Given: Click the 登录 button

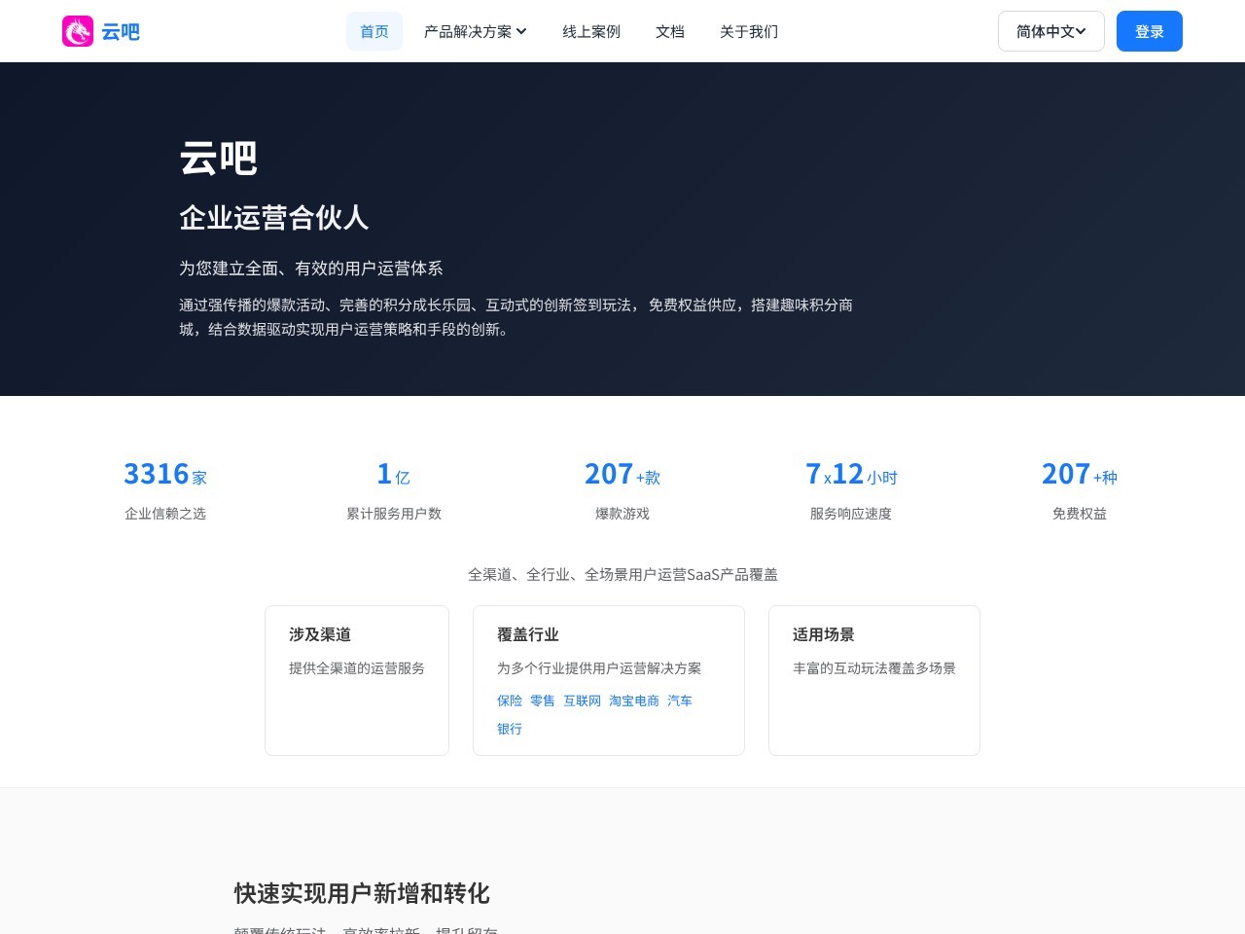Looking at the screenshot, I should click(x=1149, y=31).
